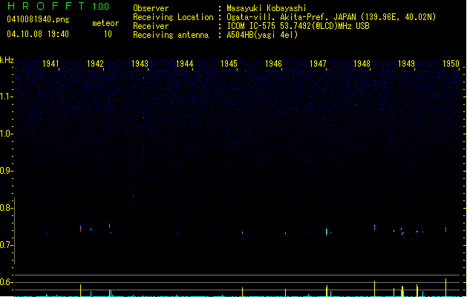Click time marker 1949
Image resolution: width=467 pixels, height=297 pixels.
click(406, 64)
